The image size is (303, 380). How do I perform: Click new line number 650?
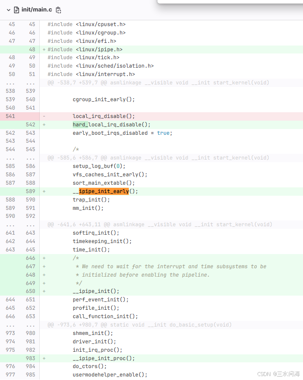click(30, 291)
